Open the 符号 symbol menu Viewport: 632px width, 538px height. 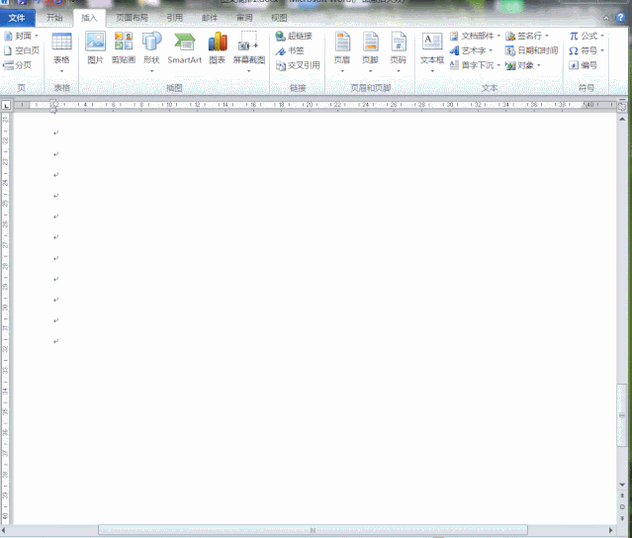coord(587,50)
